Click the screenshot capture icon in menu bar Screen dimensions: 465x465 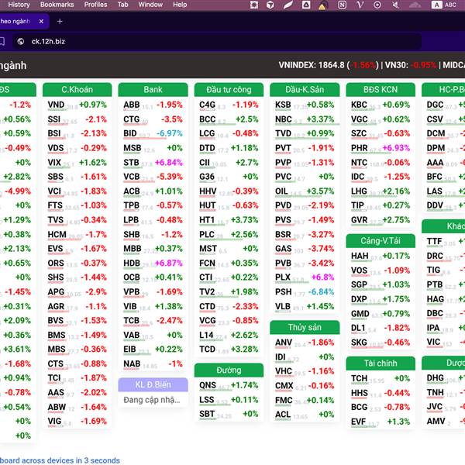pos(254,5)
